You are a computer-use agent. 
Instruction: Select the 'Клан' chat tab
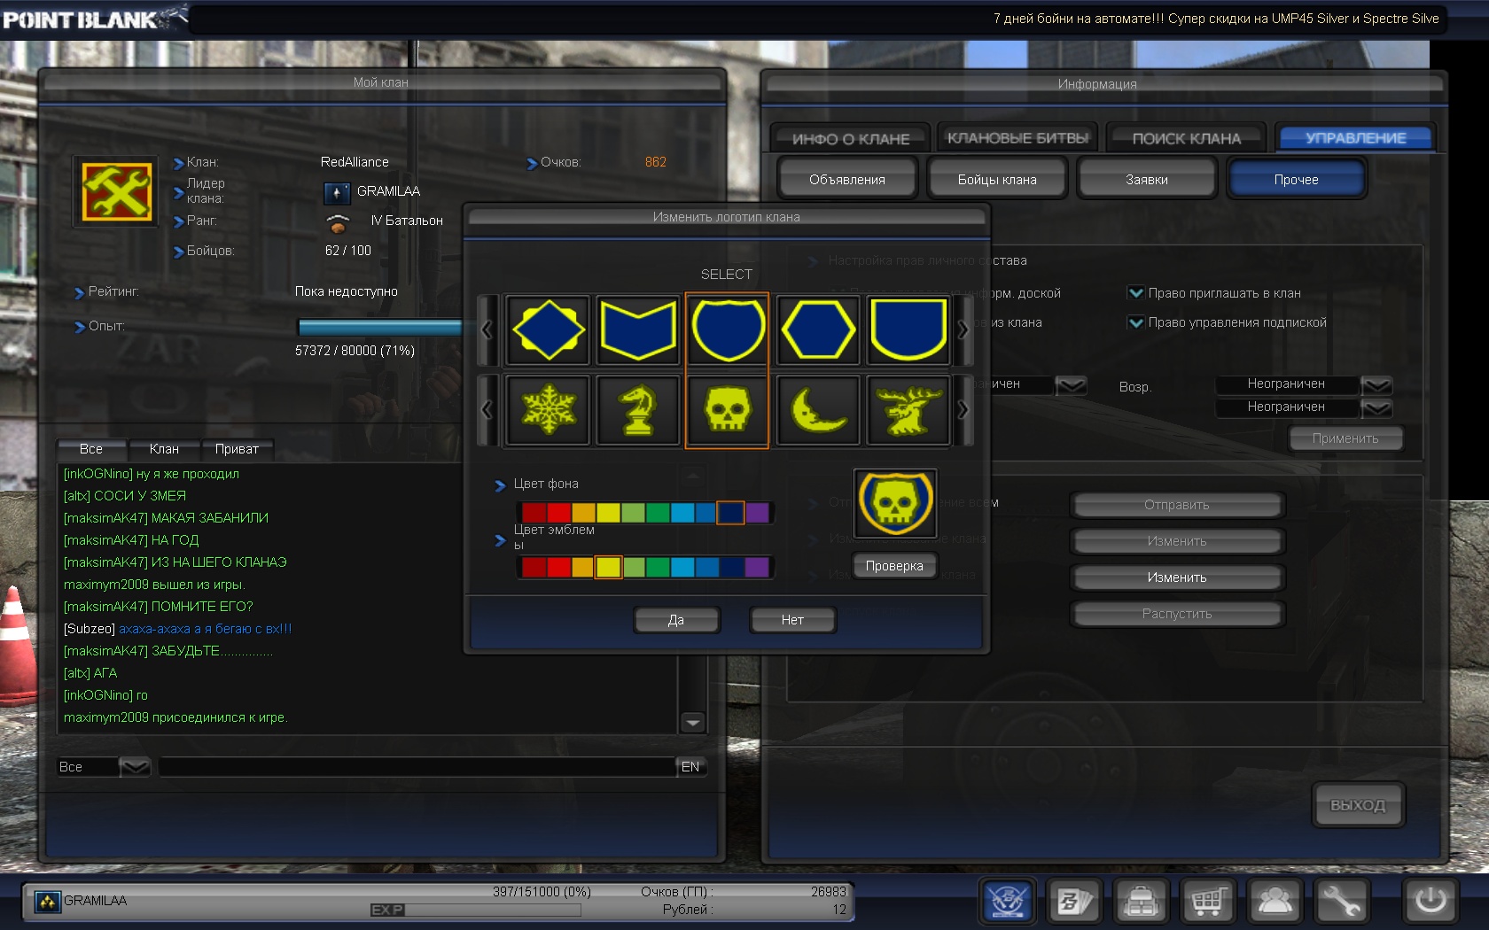pyautogui.click(x=164, y=449)
